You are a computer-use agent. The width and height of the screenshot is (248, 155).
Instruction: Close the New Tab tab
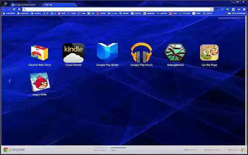73,5
